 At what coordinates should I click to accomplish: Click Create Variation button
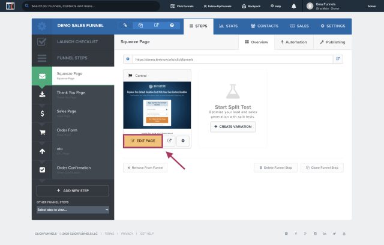tap(233, 127)
